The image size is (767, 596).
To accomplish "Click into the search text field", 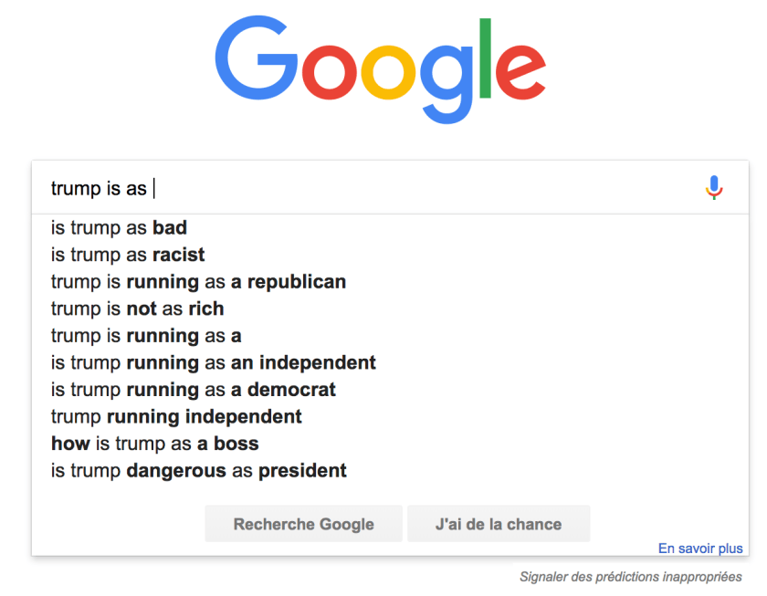I will pyautogui.click(x=365, y=189).
